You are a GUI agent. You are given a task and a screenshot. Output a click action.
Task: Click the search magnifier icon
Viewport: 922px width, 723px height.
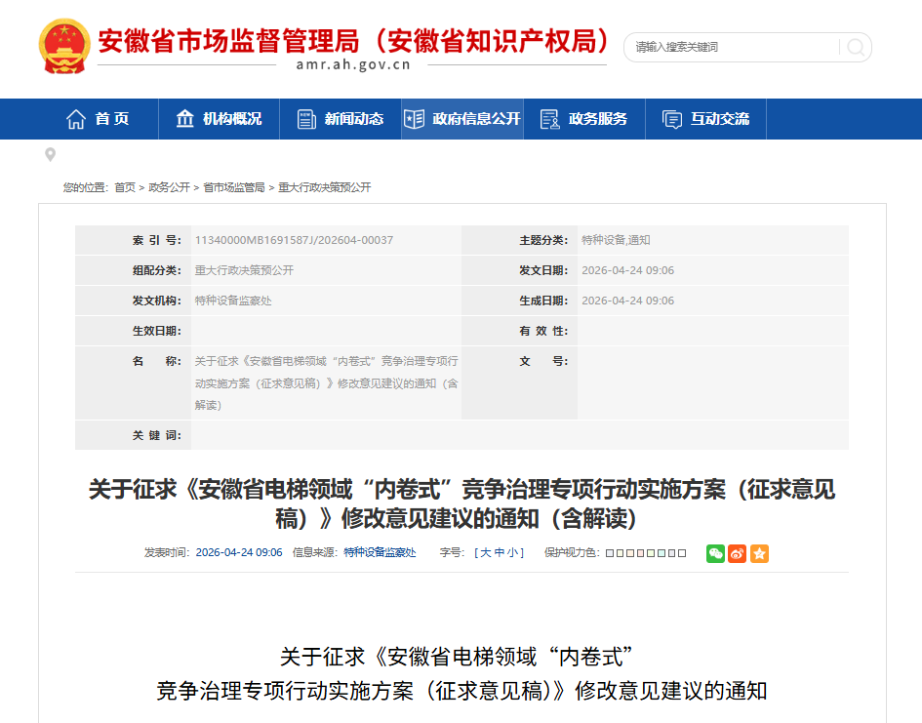click(855, 47)
